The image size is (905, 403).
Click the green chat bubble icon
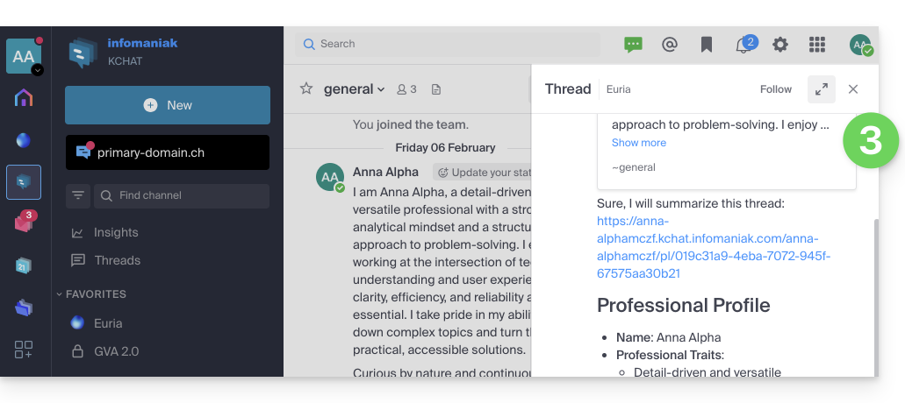633,45
